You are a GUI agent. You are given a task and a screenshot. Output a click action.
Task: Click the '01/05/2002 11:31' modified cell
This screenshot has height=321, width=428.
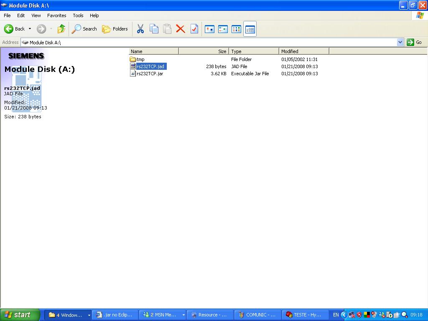tap(299, 59)
